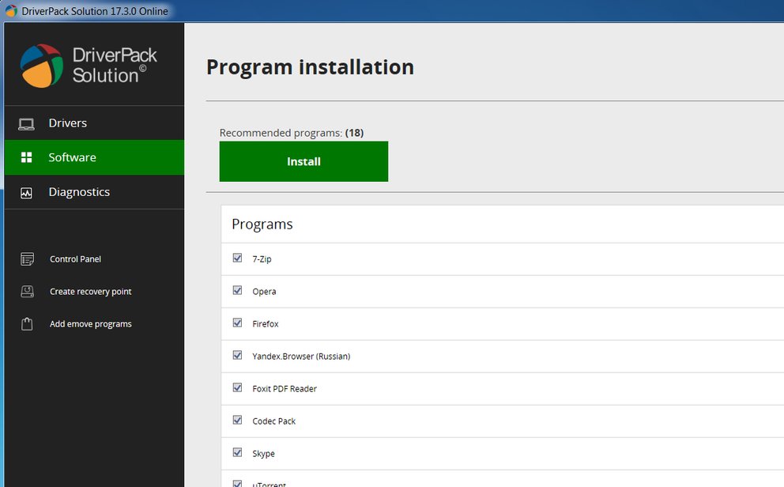Open the Create recovery point link

point(91,292)
